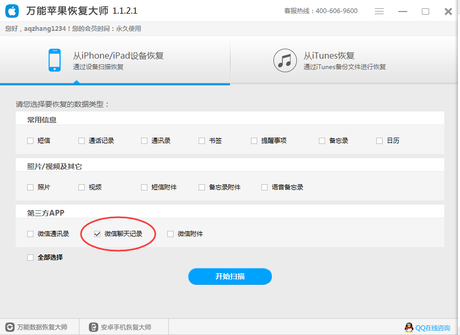Switch to 从iPhone/iPad设备恢复 tab
Screen dimensions: 460x335
pyautogui.click(x=118, y=61)
